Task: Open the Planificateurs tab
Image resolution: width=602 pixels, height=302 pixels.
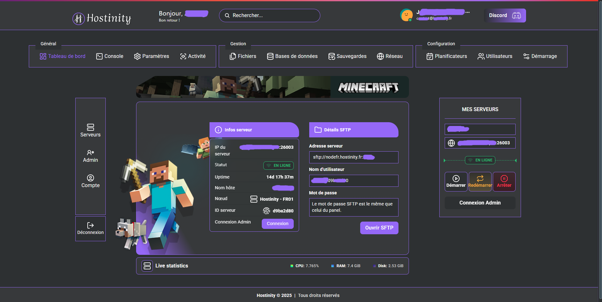Action: pos(447,56)
